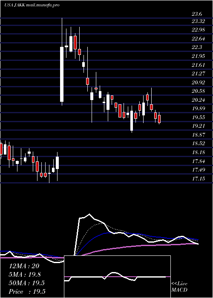The height and width of the screenshot is (298, 213).
Task: Click the 19.89 price level label
Action: [199, 109]
